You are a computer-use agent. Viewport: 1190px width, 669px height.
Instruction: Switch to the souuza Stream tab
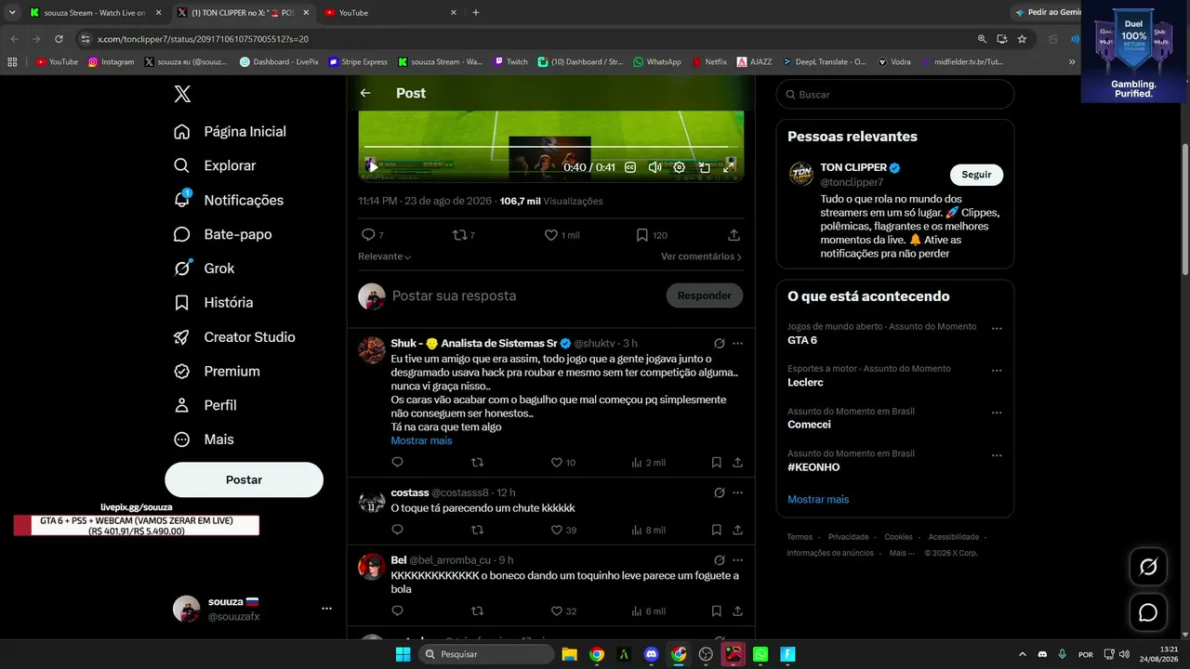pyautogui.click(x=96, y=13)
